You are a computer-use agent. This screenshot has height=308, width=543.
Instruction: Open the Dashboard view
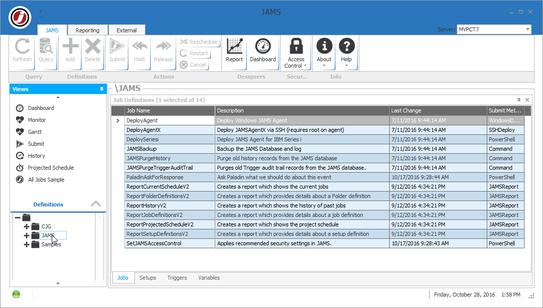tap(41, 108)
